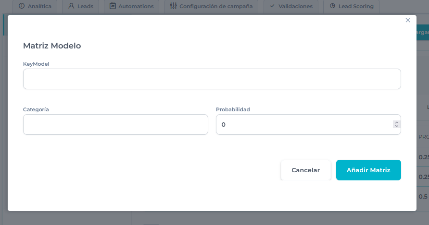Image resolution: width=429 pixels, height=225 pixels.
Task: Select the Probabilidad number field
Action: click(x=303, y=124)
